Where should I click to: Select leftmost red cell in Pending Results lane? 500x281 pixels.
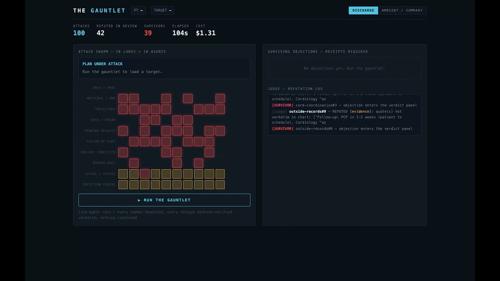tap(123, 131)
